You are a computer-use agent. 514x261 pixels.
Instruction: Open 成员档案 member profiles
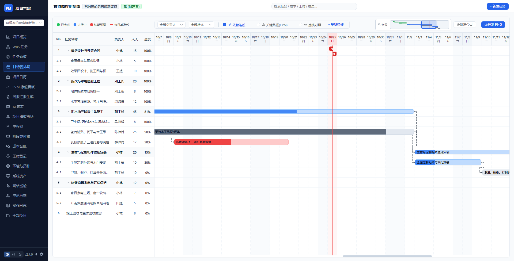click(24, 196)
